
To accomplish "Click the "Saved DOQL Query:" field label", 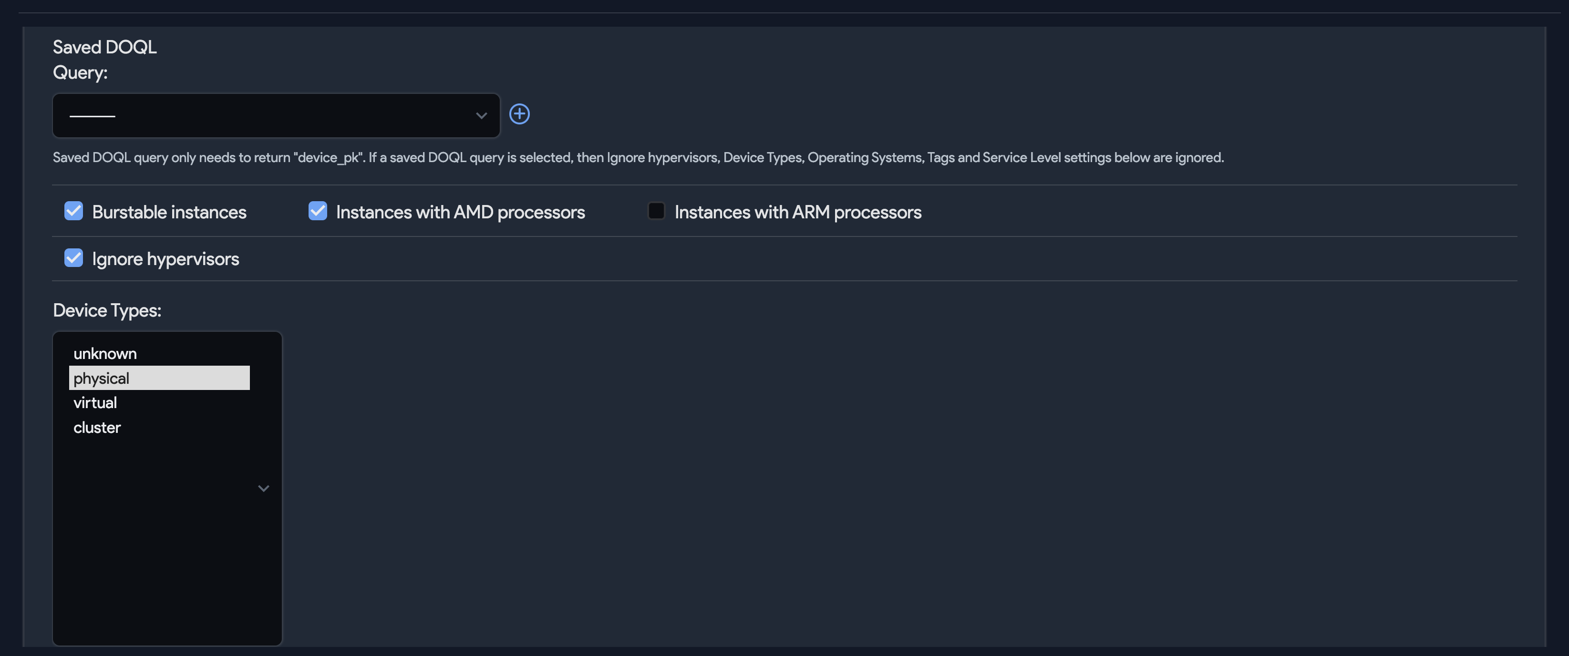I will pyautogui.click(x=104, y=60).
